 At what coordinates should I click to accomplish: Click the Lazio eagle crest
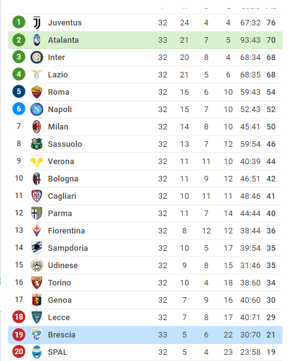pyautogui.click(x=36, y=74)
